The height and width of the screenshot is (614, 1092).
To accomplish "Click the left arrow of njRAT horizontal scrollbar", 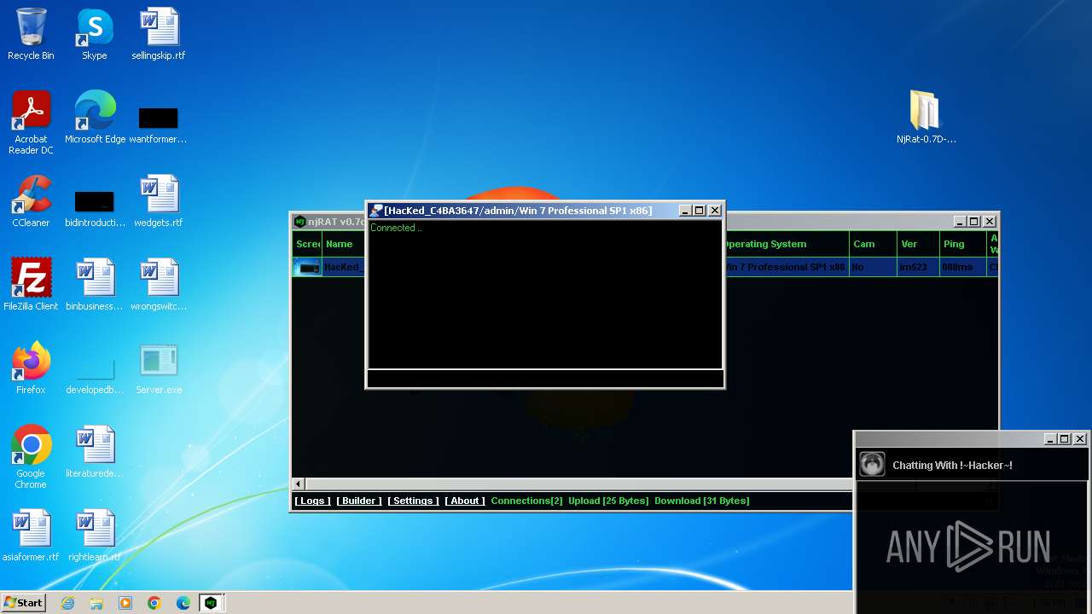I will click(x=298, y=484).
